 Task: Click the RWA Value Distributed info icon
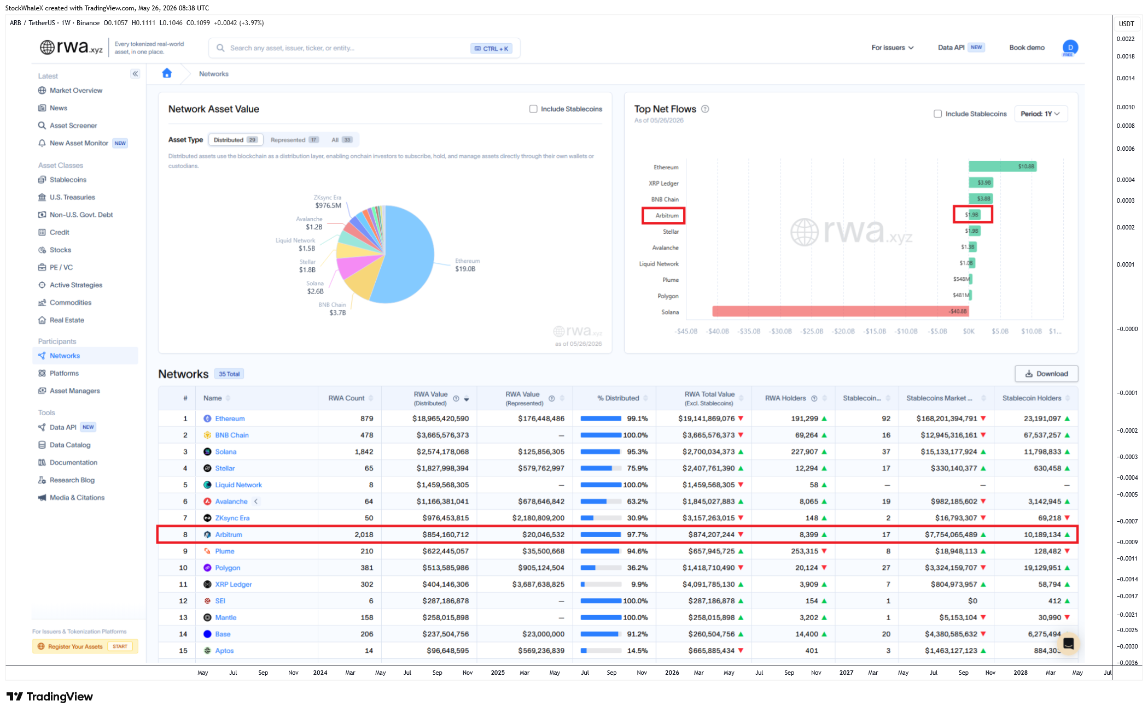tap(456, 399)
